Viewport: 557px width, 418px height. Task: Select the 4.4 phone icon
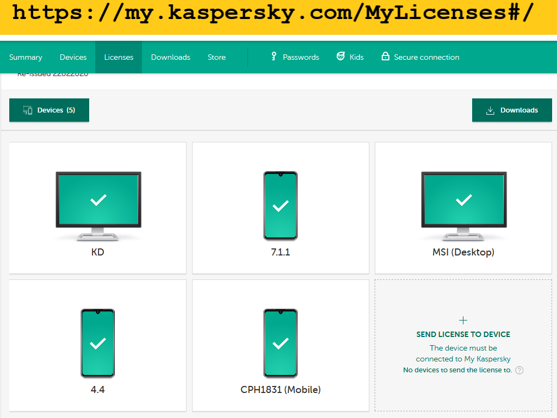98,343
